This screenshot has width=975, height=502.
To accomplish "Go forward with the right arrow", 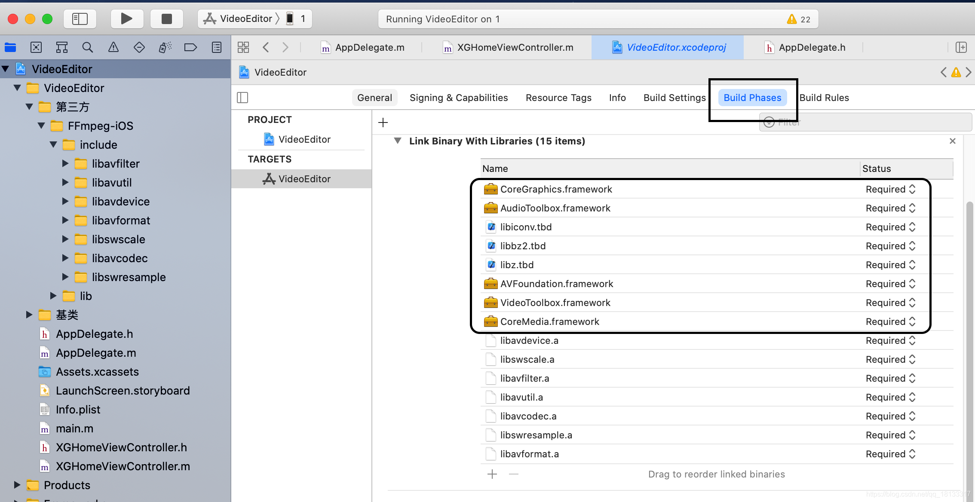I will tap(285, 47).
